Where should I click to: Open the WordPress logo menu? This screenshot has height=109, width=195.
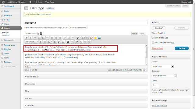click(x=3, y=2)
